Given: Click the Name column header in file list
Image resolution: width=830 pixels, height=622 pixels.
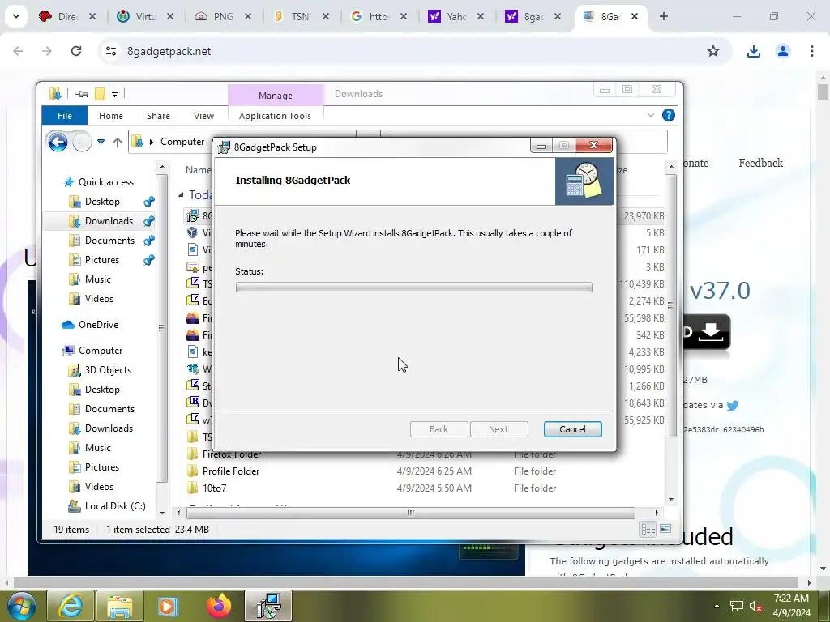Looking at the screenshot, I should point(199,170).
